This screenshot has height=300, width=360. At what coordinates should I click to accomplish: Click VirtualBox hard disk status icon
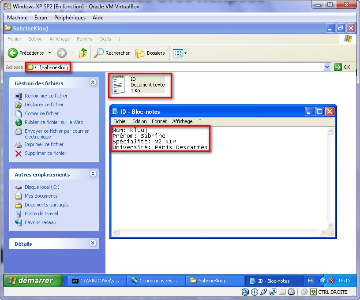(x=245, y=292)
